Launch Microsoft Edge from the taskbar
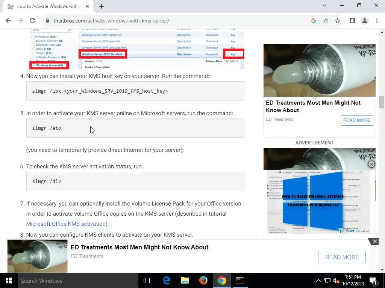 click(166, 280)
